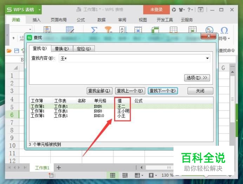Select the 工作表1 sheet tab

tap(42, 168)
